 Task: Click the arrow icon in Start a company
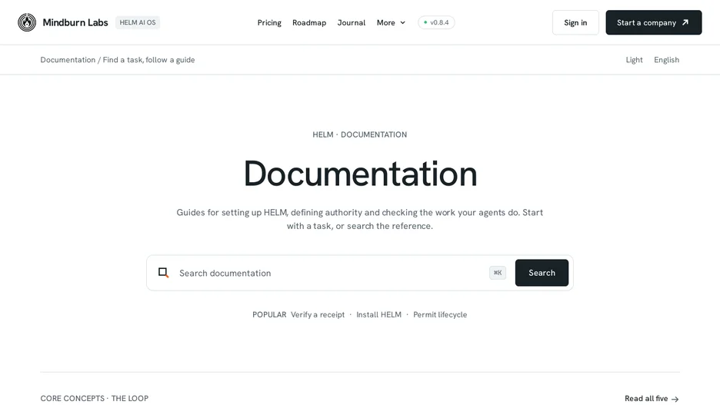tap(685, 22)
